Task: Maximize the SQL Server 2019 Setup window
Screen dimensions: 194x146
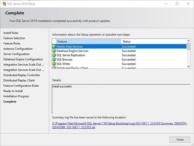Action: pos(177,4)
